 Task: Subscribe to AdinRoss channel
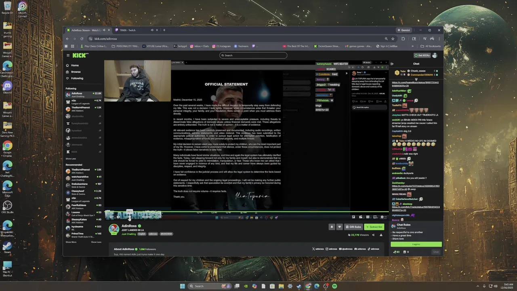(x=374, y=227)
